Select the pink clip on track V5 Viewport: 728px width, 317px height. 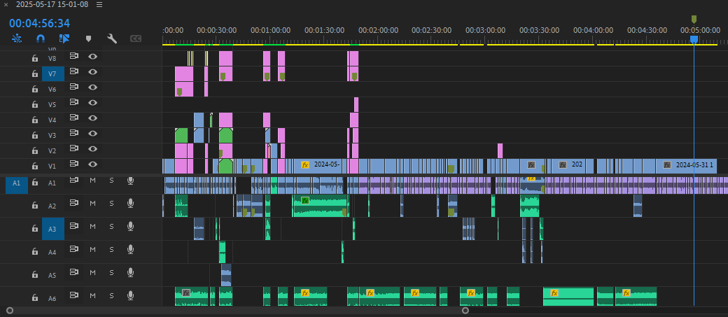click(x=356, y=104)
